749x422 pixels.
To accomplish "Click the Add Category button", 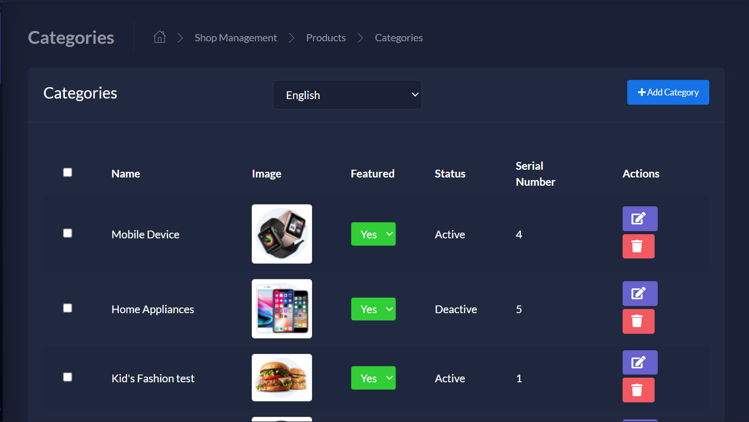I will point(668,92).
